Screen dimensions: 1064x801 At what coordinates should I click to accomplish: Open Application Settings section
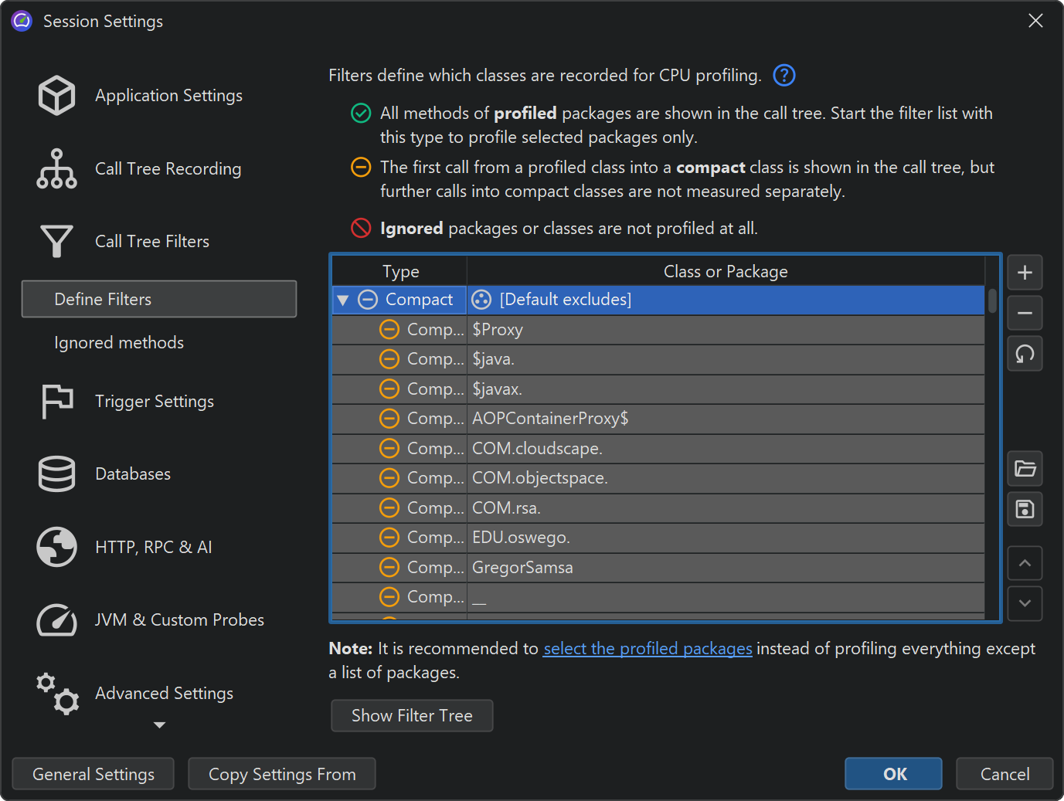tap(168, 96)
